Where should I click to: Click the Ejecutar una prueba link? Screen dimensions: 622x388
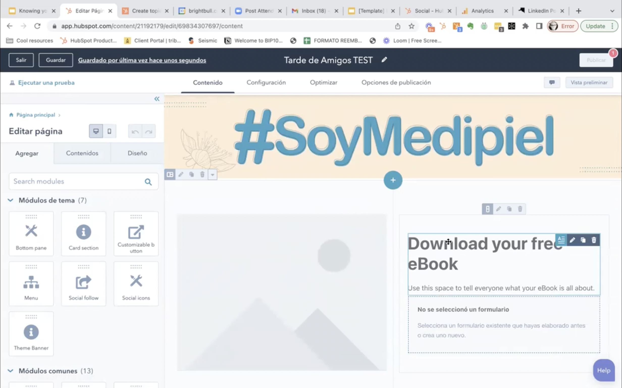[46, 83]
